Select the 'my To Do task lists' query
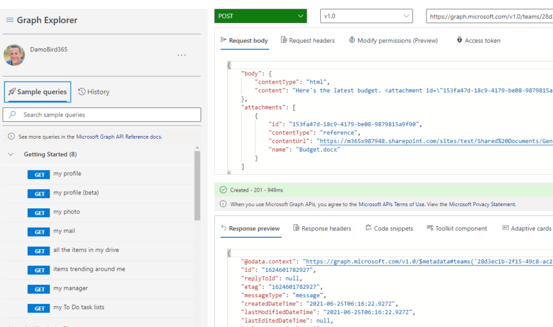This screenshot has height=327, width=553. (98, 308)
